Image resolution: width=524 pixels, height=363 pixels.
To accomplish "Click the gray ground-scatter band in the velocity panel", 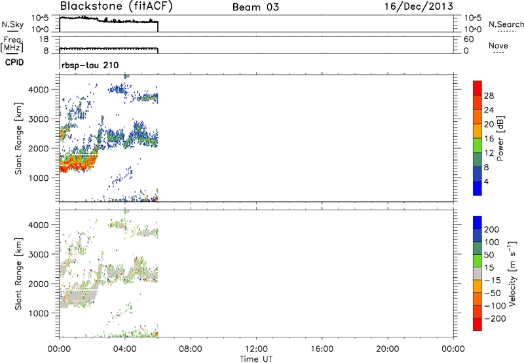I will click(77, 297).
